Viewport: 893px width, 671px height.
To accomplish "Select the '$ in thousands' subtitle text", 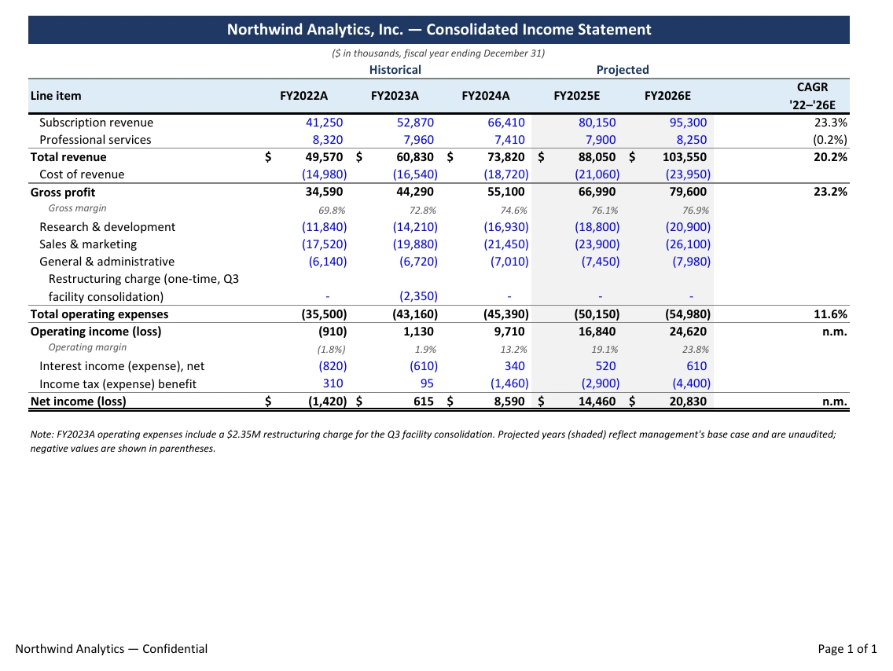I will point(439,53).
